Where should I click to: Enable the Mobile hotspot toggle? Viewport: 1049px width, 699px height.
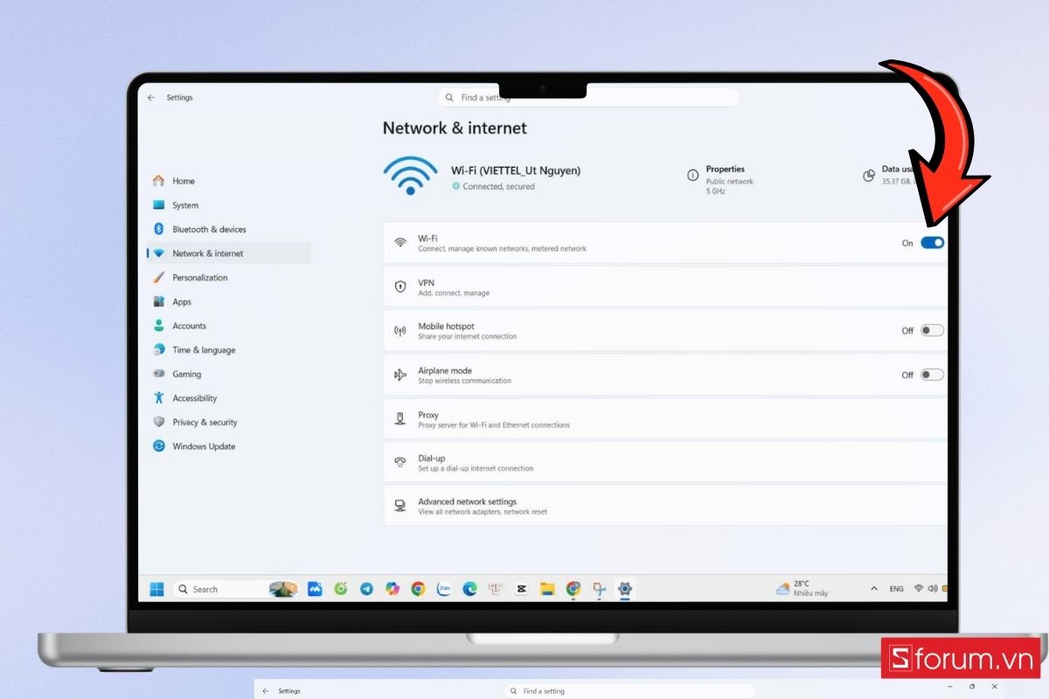932,330
